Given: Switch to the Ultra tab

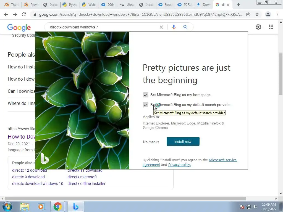Looking at the screenshot, I should [128, 5].
